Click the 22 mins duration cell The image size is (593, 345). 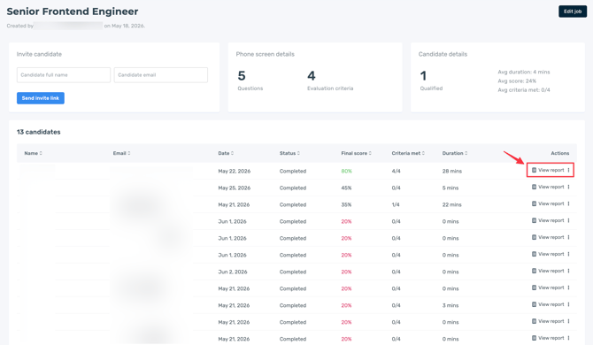452,205
